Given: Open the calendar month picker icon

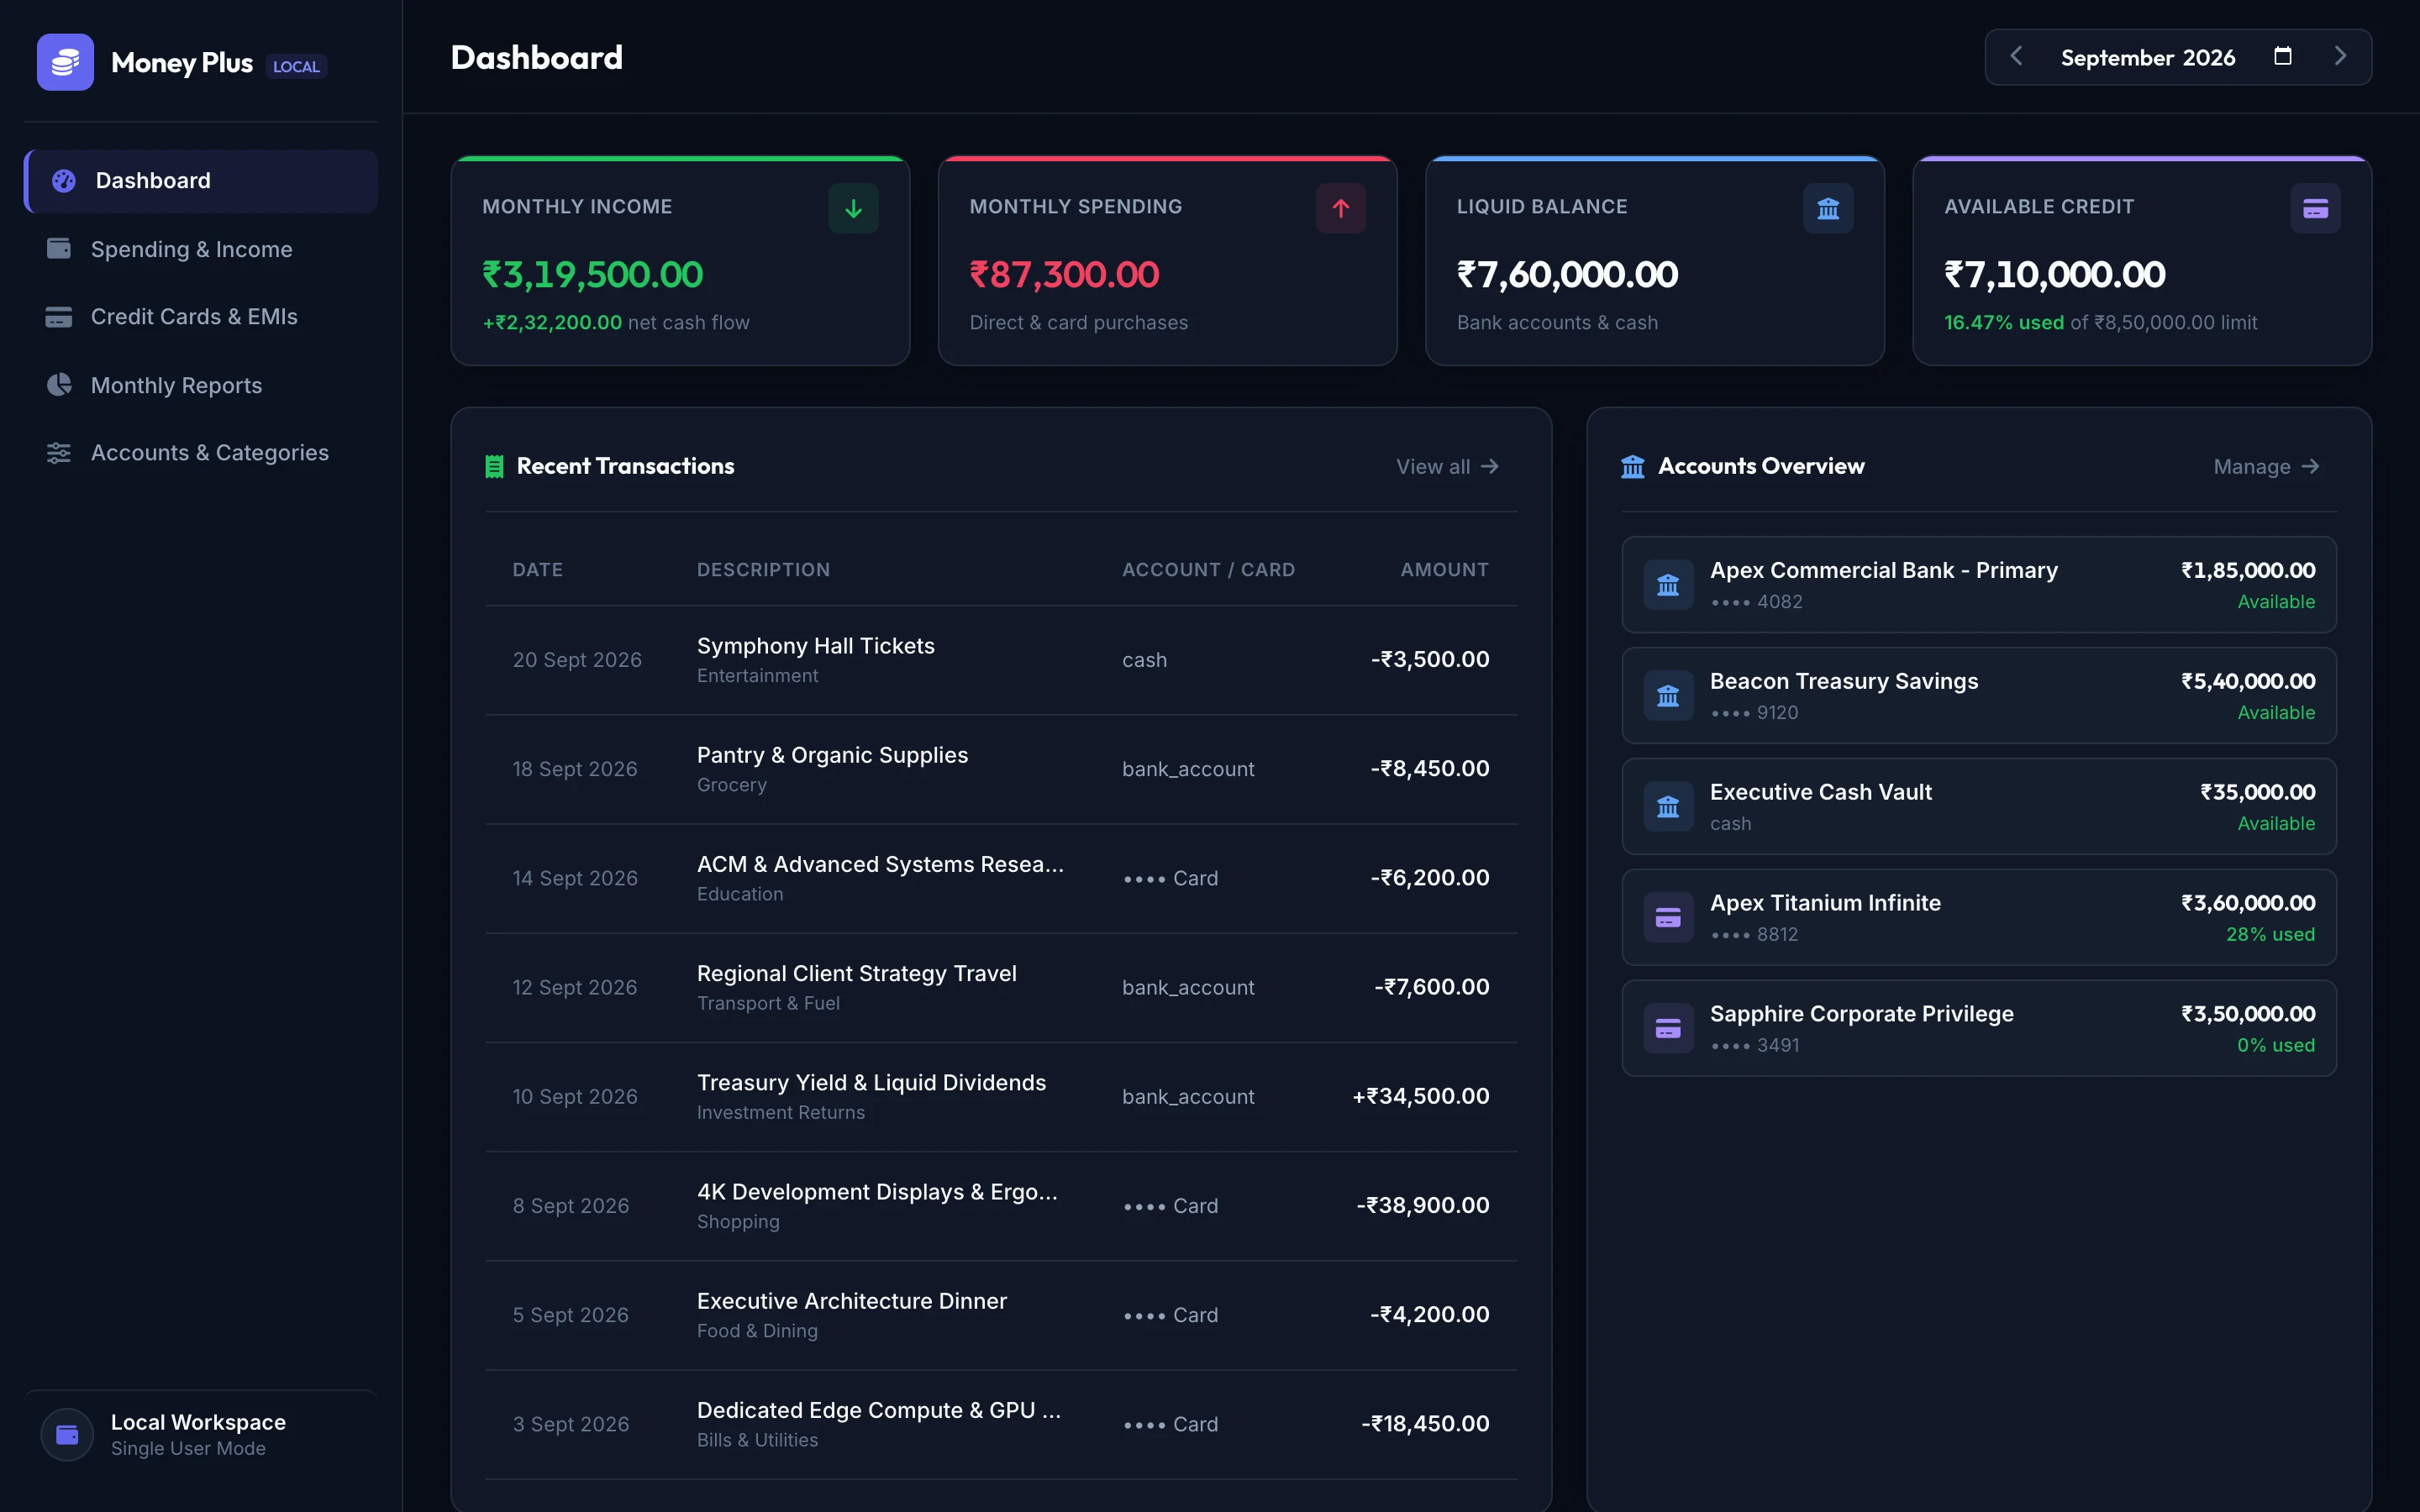Looking at the screenshot, I should (x=2283, y=56).
